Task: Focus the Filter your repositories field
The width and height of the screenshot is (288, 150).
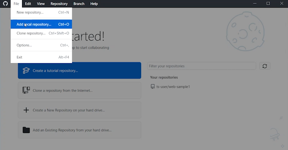Action: pyautogui.click(x=201, y=66)
